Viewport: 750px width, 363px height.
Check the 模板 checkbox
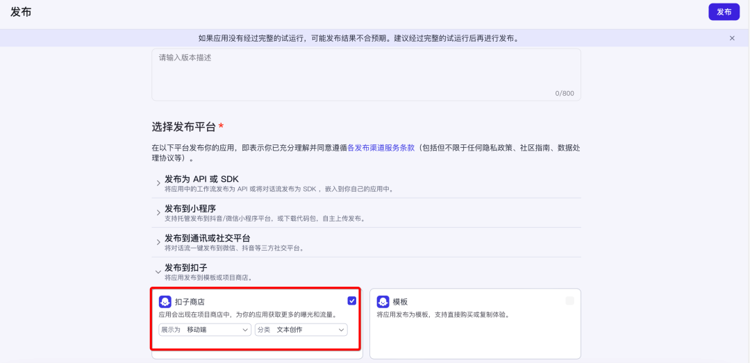[569, 301]
